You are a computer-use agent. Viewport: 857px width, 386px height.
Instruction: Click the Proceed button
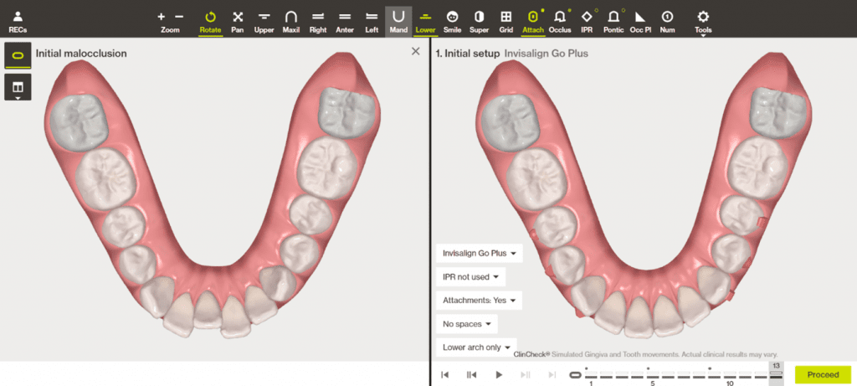coord(823,374)
